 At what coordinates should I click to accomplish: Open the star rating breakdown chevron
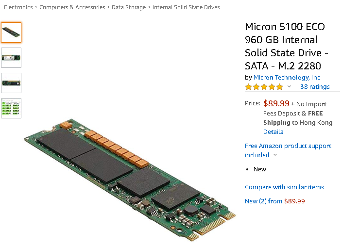coord(290,87)
